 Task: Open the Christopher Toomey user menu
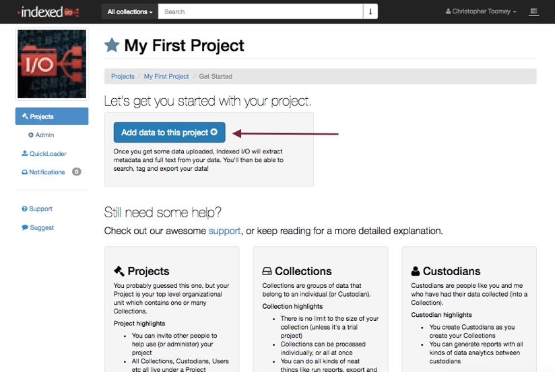coord(481,11)
